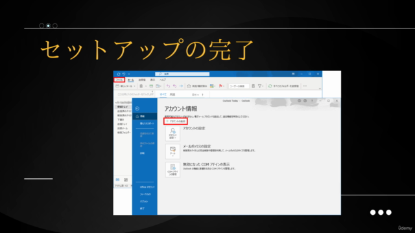Select the 送信済みアイテム folder
Image resolution: width=415 pixels, height=233 pixels.
124,111
